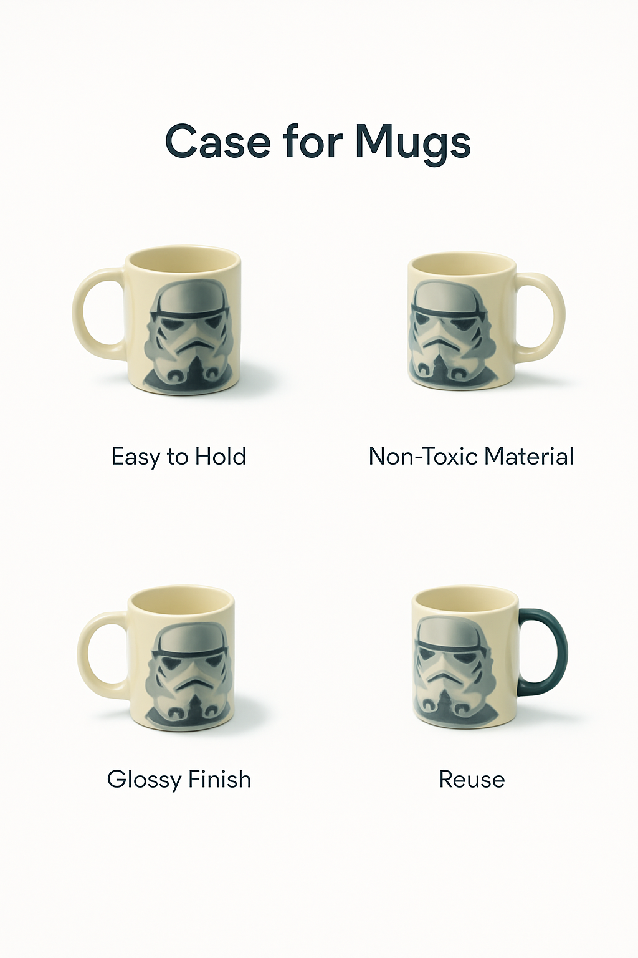Click the "Easy to Hold" label
This screenshot has height=958, width=638.
coord(179,457)
